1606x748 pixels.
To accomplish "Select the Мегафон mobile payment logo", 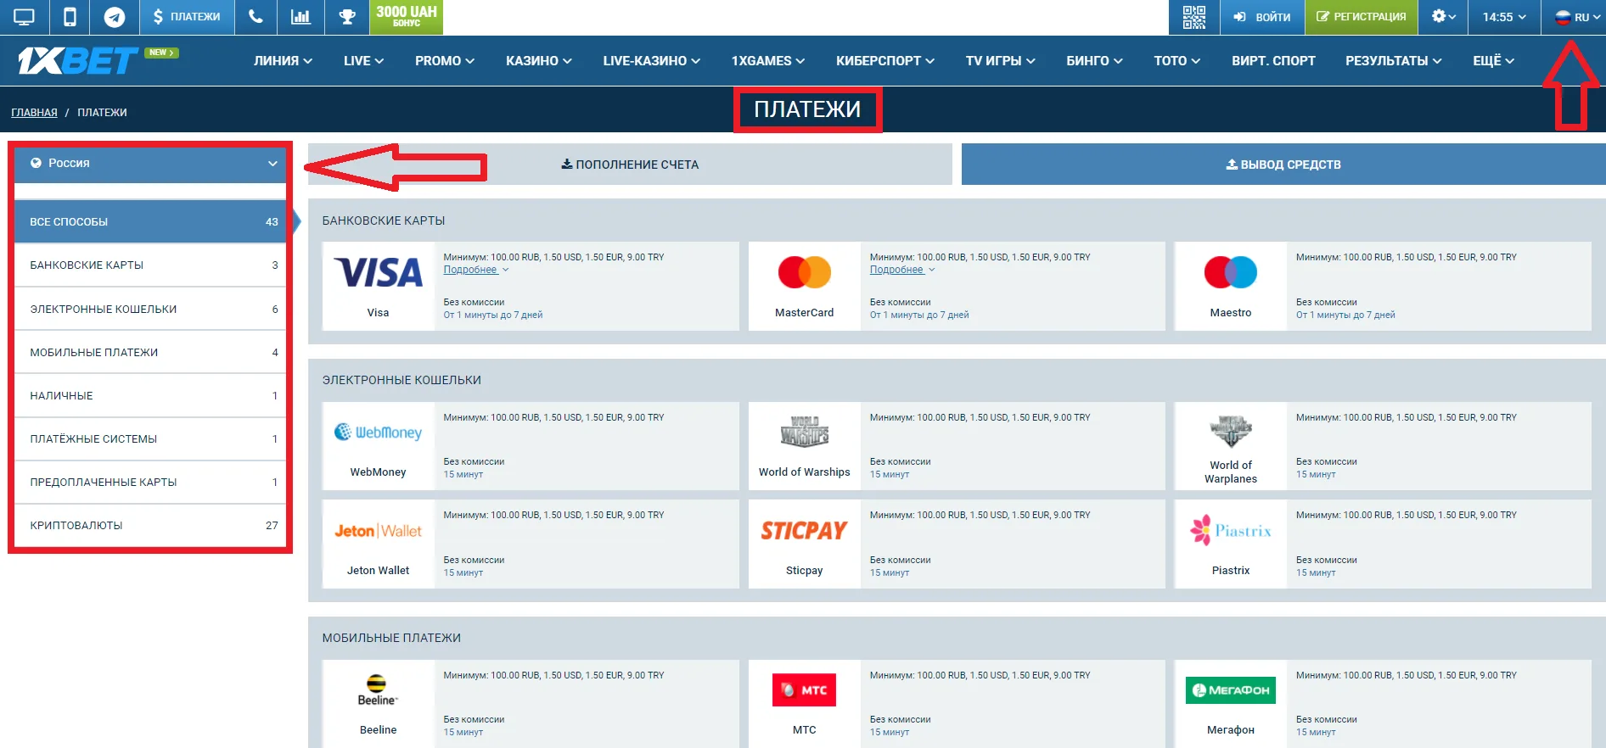I will point(1231,690).
